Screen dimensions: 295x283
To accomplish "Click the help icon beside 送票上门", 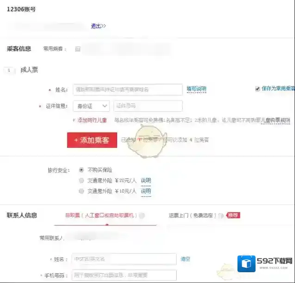I will pos(221,215).
